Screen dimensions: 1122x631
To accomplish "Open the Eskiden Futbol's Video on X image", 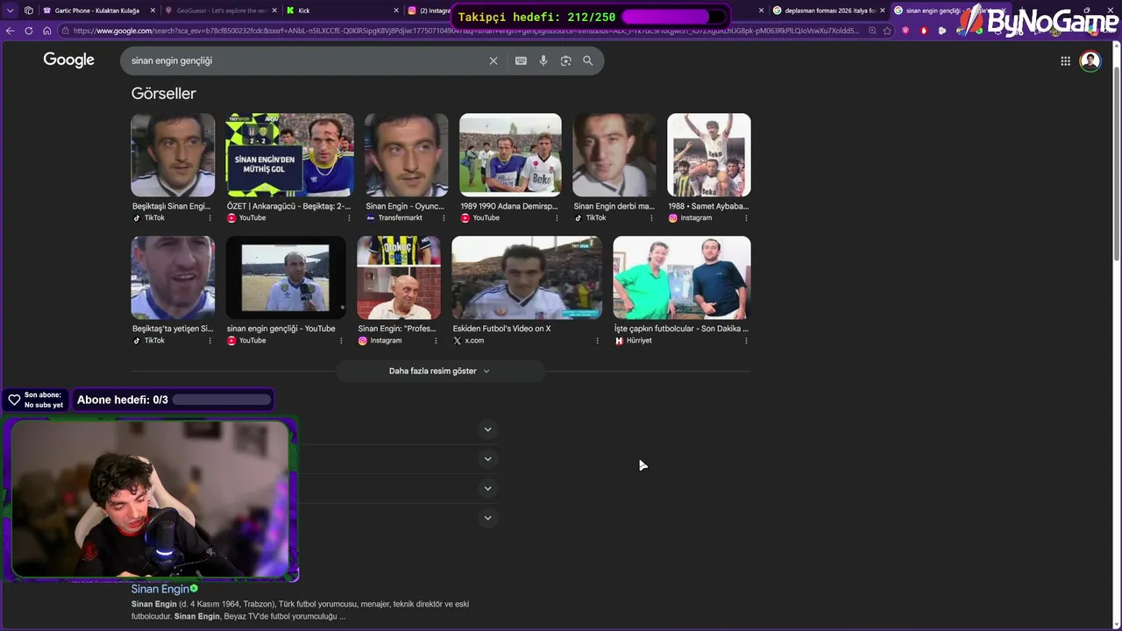I will (527, 278).
